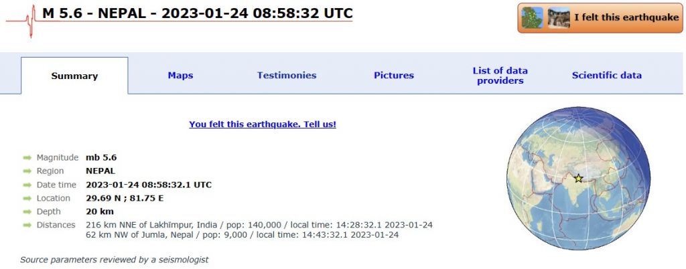The height and width of the screenshot is (269, 686).
Task: Go to the Pictures tab
Action: (x=394, y=76)
